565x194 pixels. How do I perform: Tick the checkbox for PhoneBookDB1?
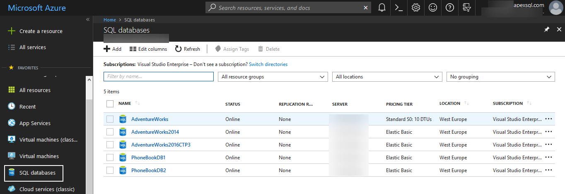pyautogui.click(x=110, y=158)
